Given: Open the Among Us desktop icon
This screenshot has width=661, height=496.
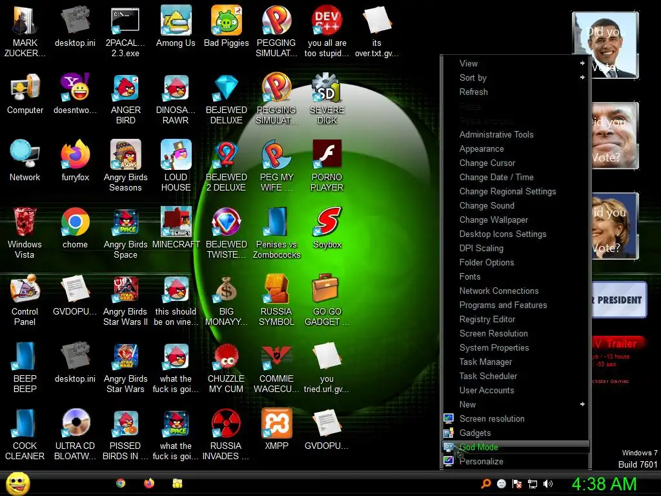Looking at the screenshot, I should [x=176, y=26].
